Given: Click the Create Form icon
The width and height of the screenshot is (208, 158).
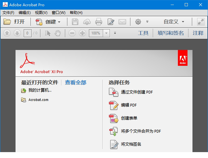Looking at the screenshot, I should coord(114,118).
